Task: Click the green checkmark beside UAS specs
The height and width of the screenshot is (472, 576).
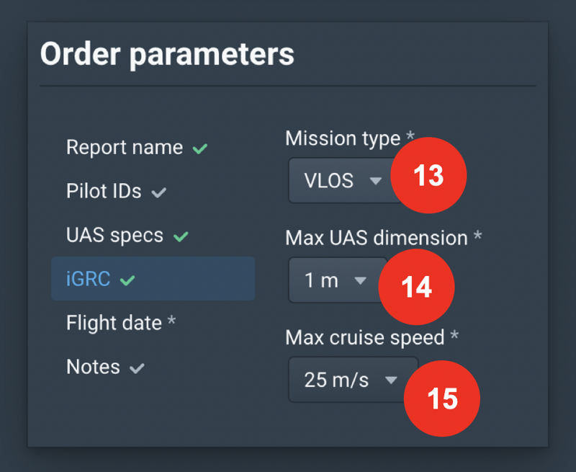Action: [x=181, y=236]
